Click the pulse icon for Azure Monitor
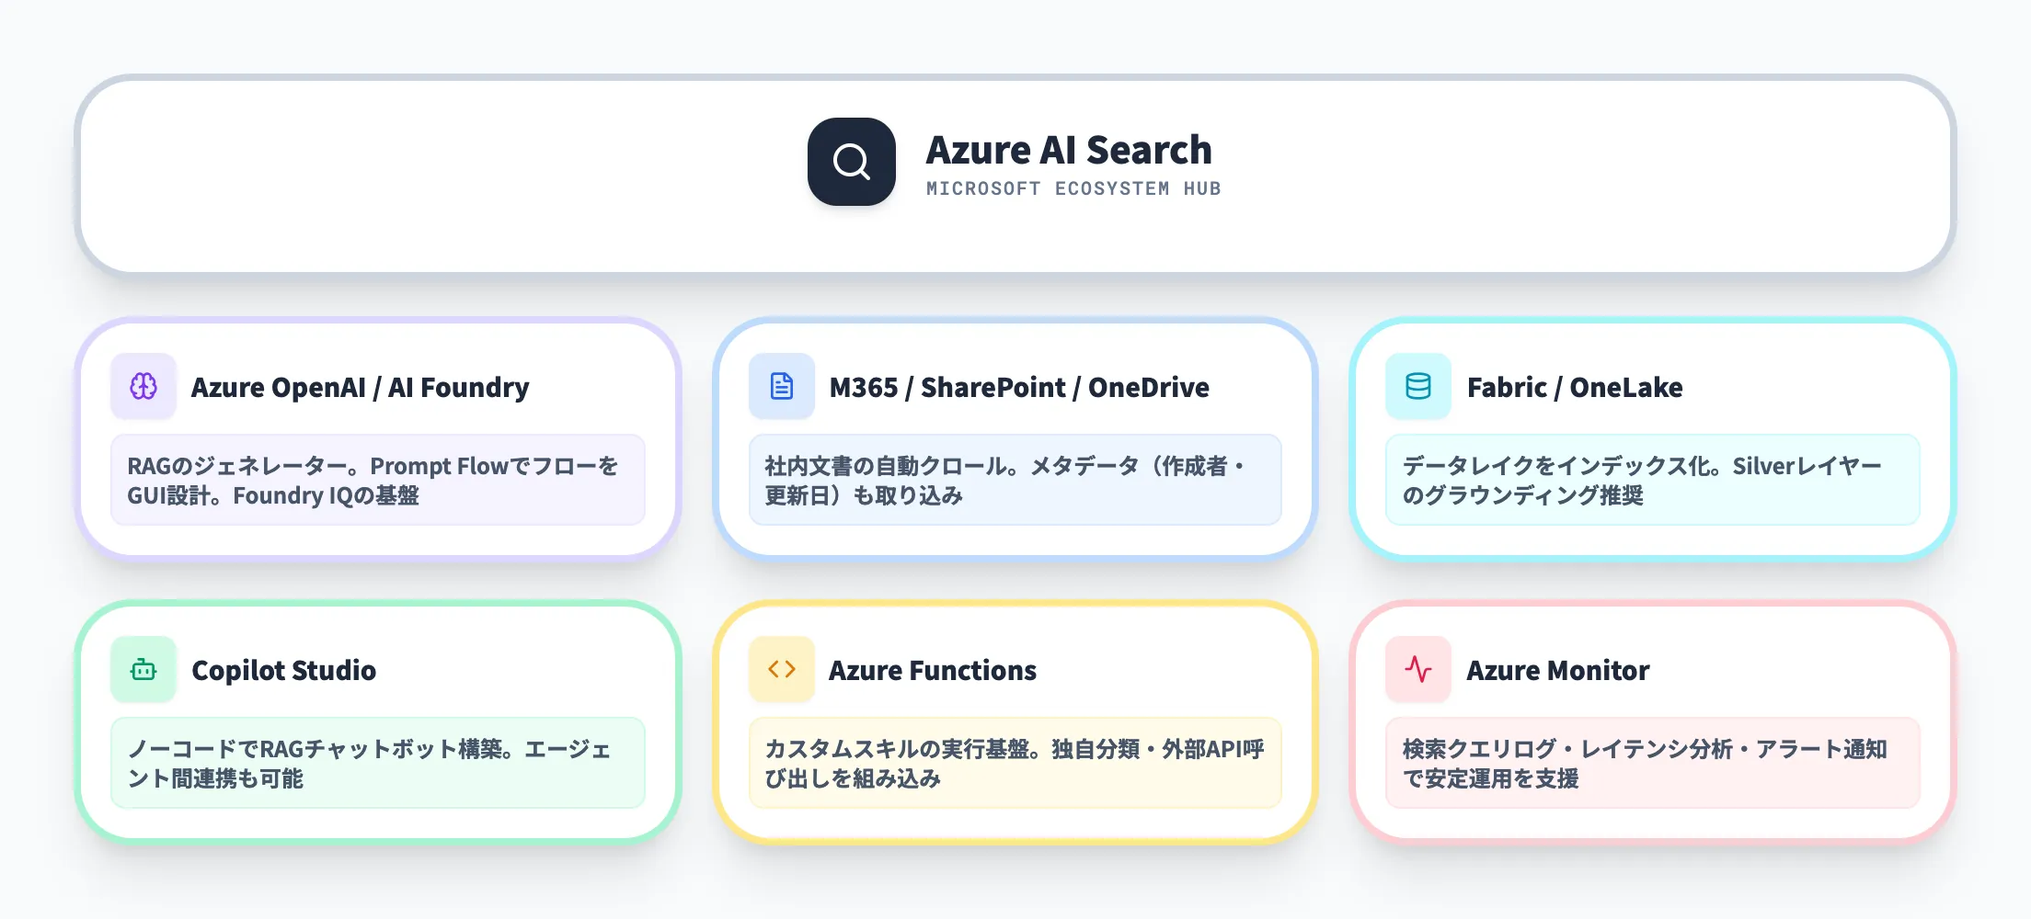The height and width of the screenshot is (919, 2031). (1417, 670)
